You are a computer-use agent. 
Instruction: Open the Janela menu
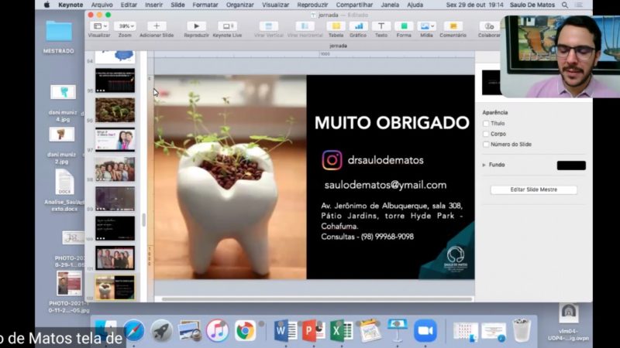point(390,5)
